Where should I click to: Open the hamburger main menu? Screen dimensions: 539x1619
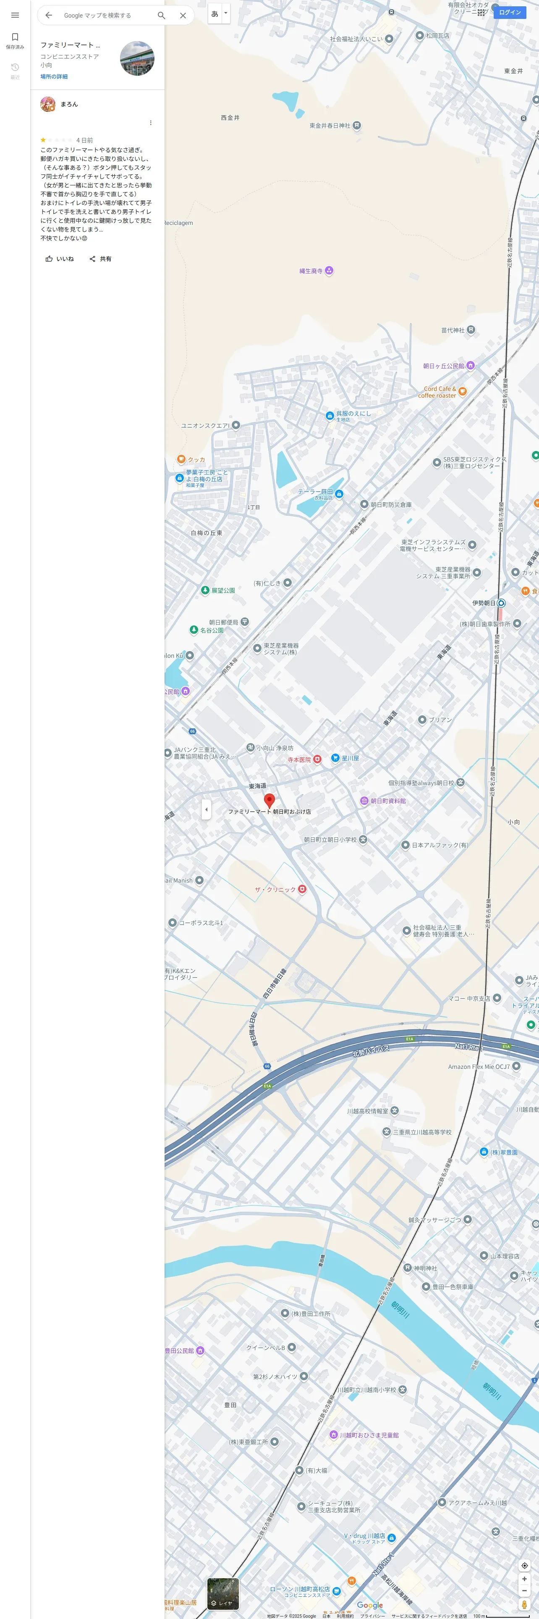click(15, 15)
